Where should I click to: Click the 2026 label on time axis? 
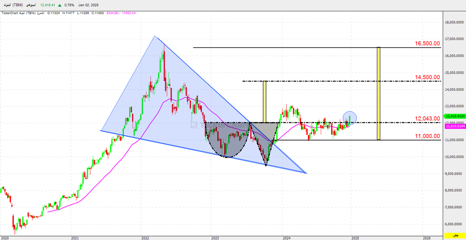point(426,237)
